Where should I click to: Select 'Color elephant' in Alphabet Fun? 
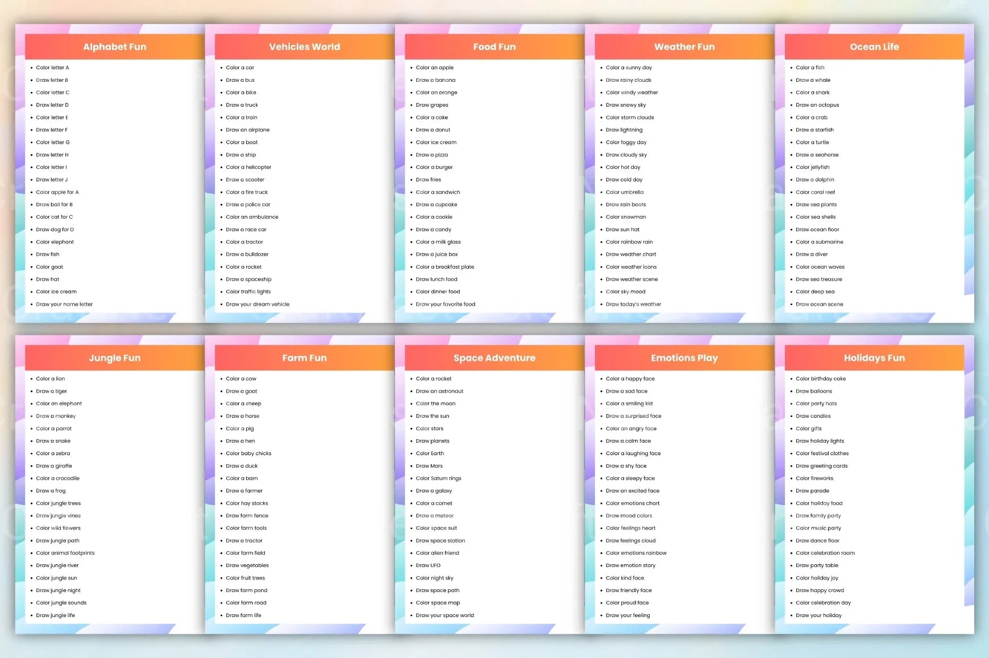(55, 242)
